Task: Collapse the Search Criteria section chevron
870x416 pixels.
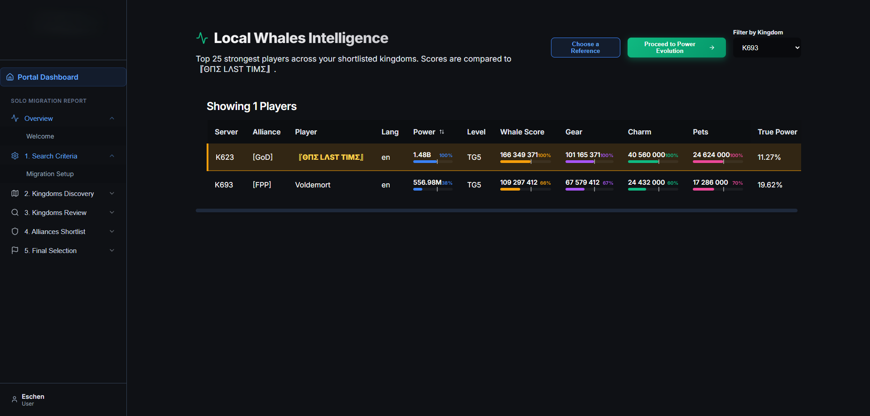Action: [112, 156]
